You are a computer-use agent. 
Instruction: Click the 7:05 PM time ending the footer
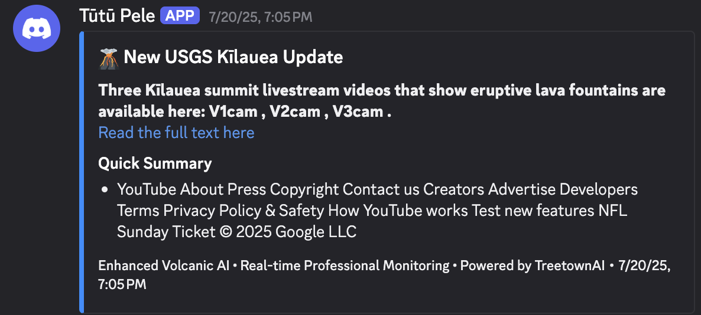click(122, 284)
